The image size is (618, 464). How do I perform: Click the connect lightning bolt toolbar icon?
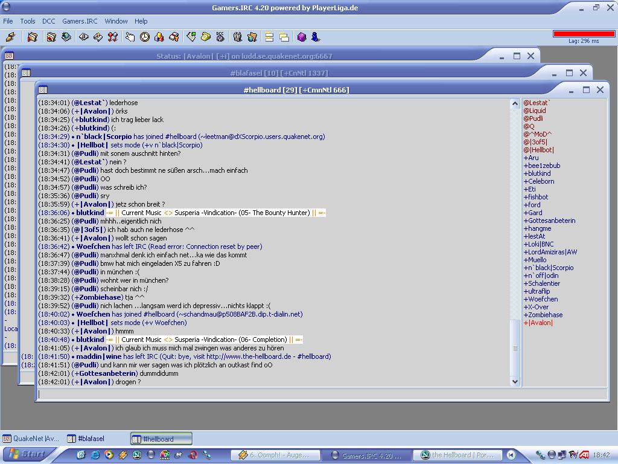[x=10, y=37]
